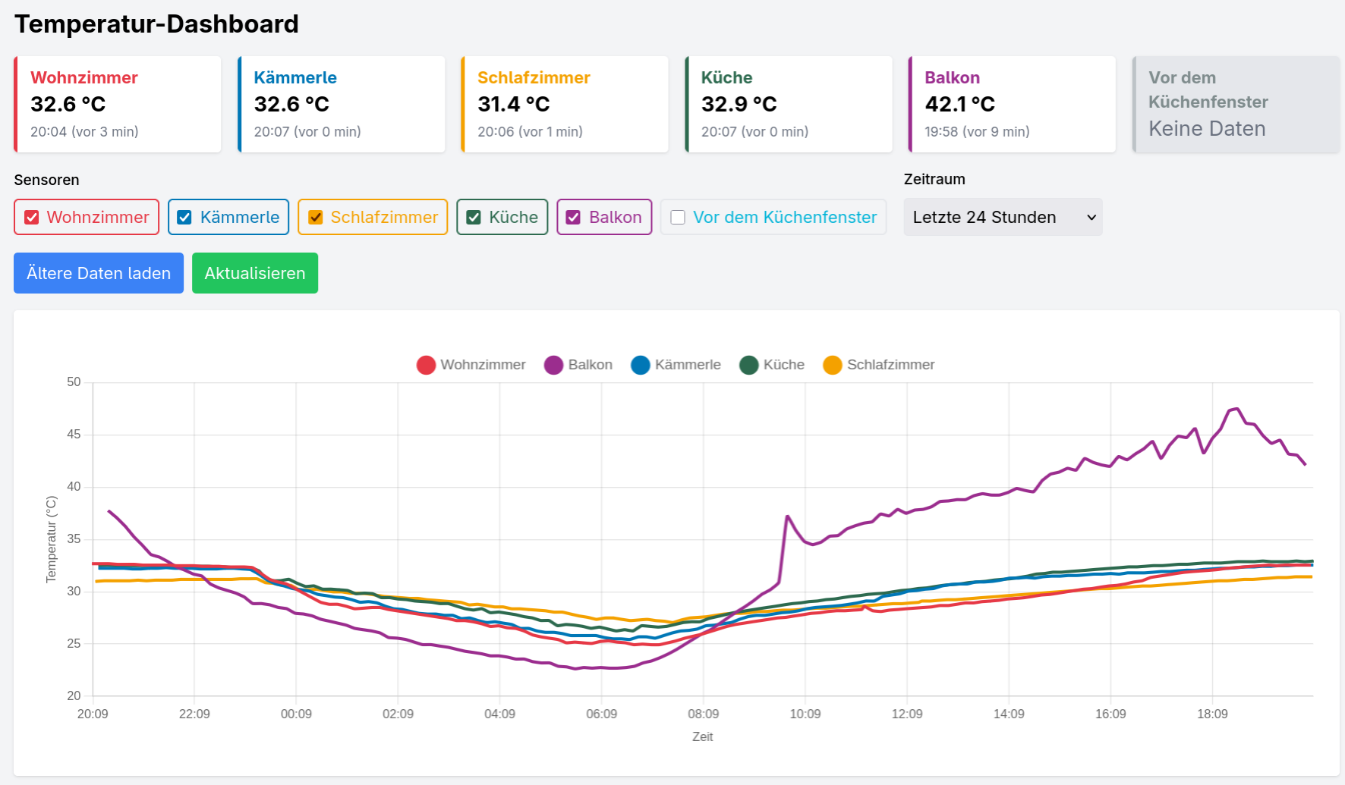Disable the Balkon sensor checkbox

click(574, 218)
